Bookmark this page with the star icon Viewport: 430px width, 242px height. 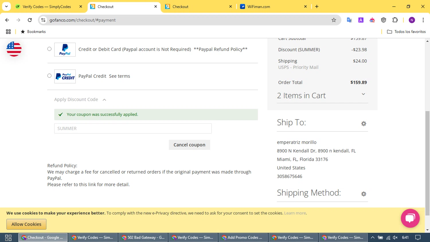334,20
